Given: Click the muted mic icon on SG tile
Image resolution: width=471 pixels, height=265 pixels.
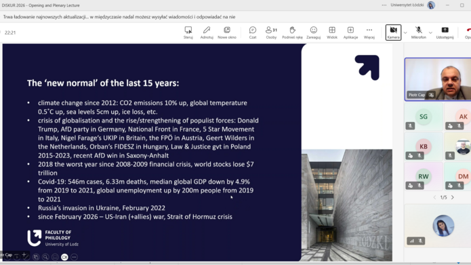Looking at the screenshot, I should (410, 126).
